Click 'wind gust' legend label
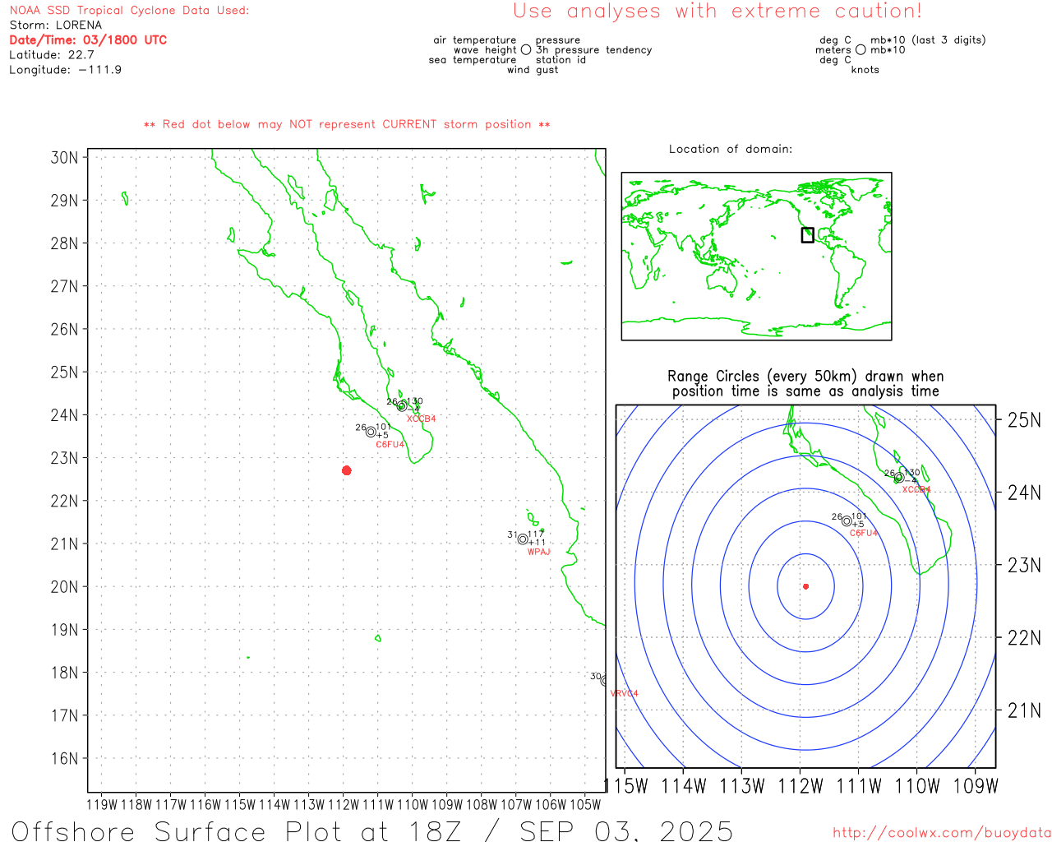This screenshot has width=1052, height=842. click(533, 70)
